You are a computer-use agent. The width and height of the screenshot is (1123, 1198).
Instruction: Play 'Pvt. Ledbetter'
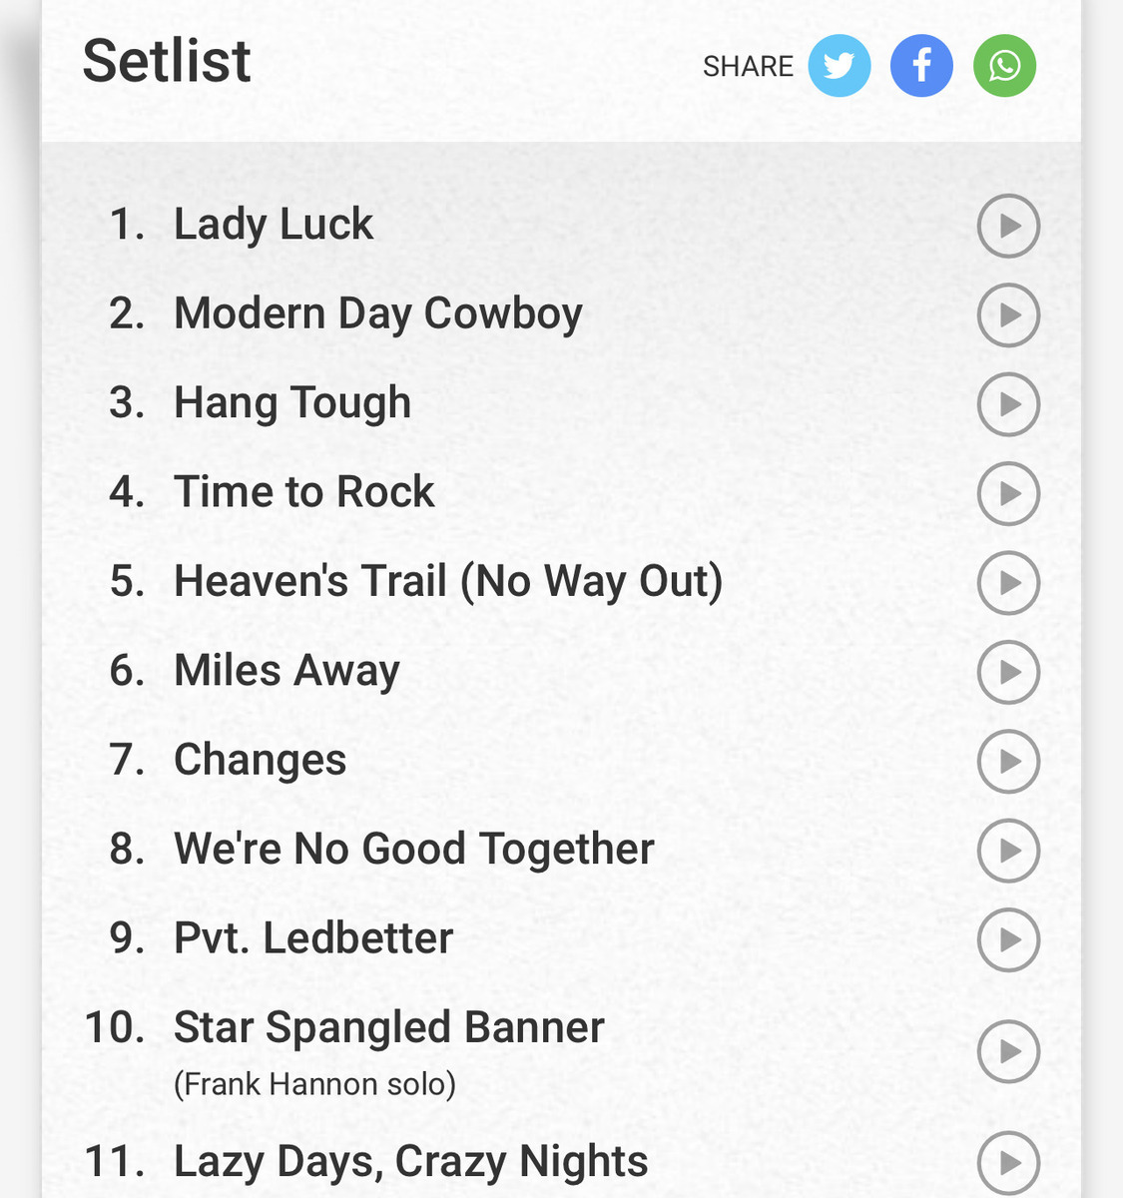click(1007, 939)
